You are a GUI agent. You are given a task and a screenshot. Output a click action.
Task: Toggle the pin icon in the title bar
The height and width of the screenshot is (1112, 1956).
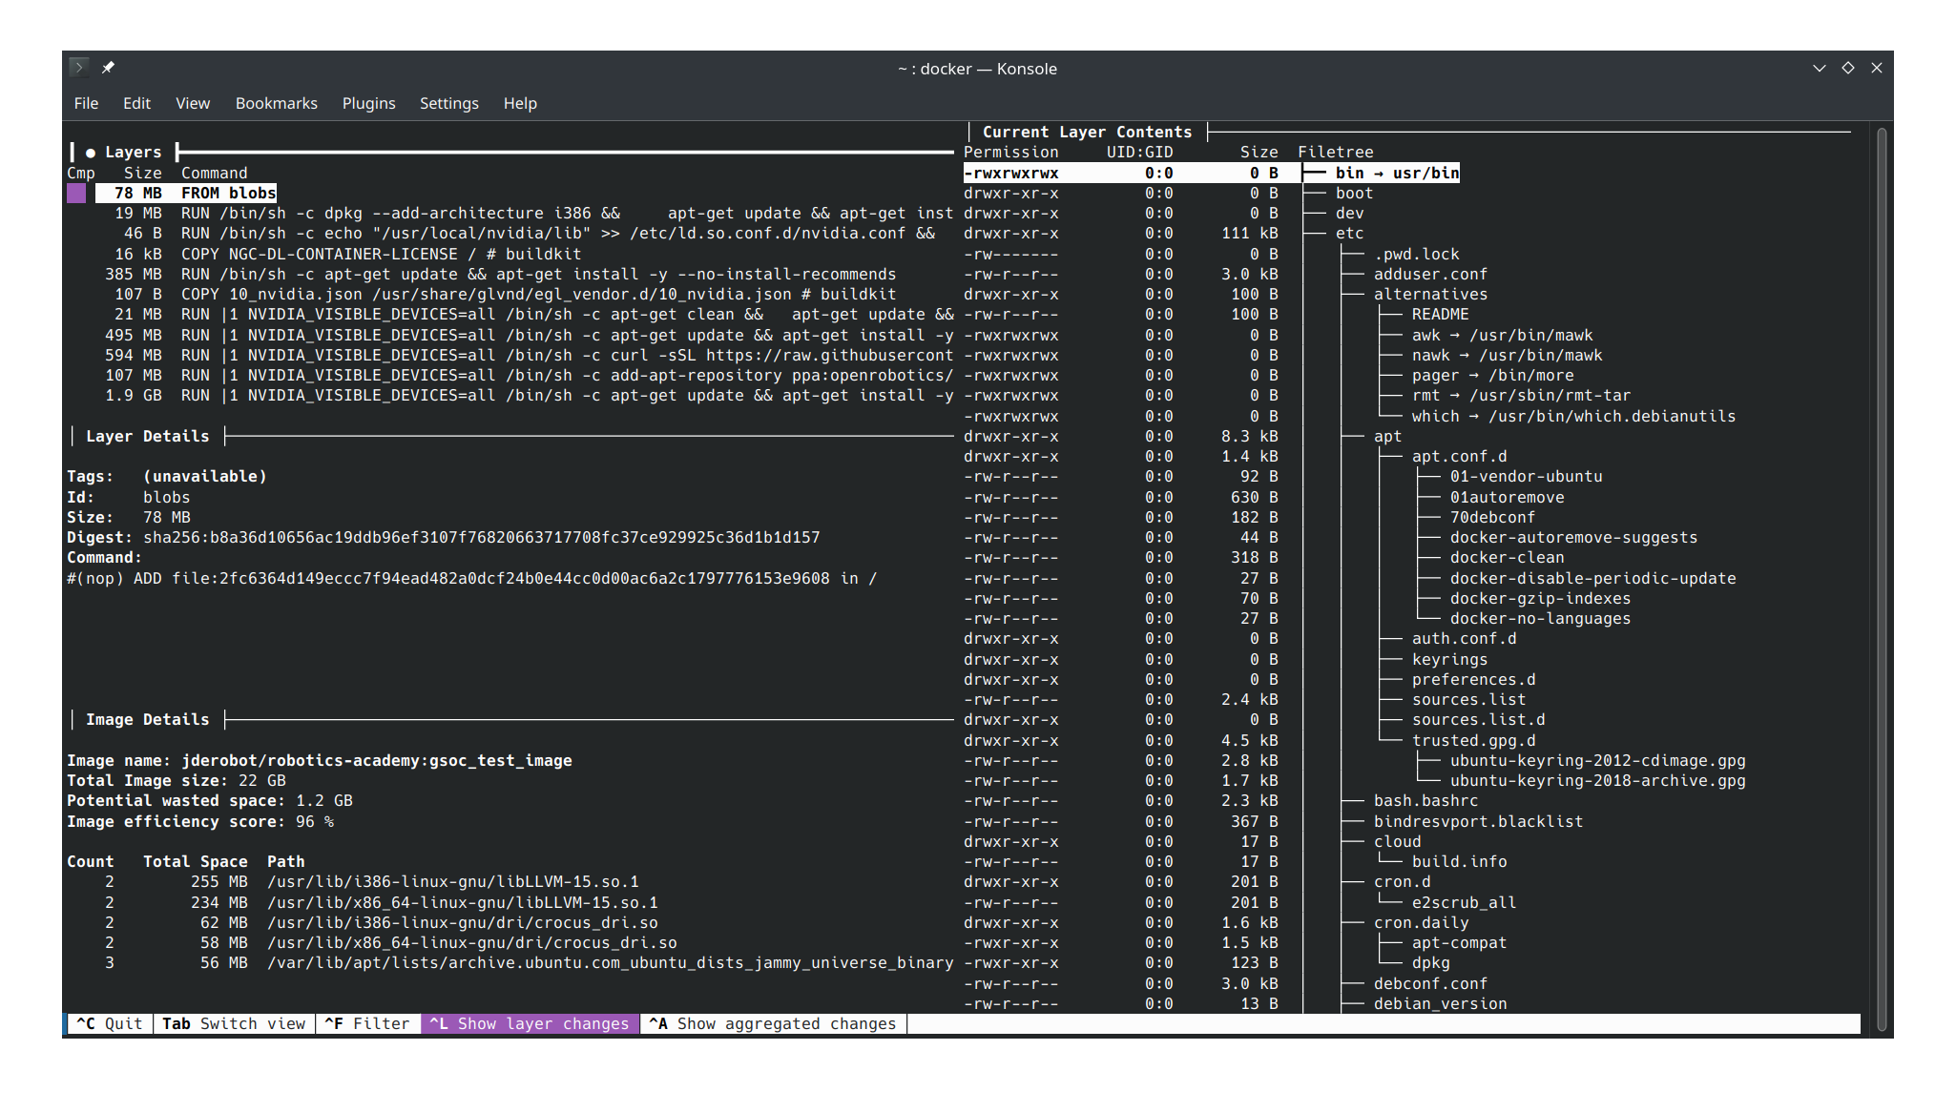[108, 68]
